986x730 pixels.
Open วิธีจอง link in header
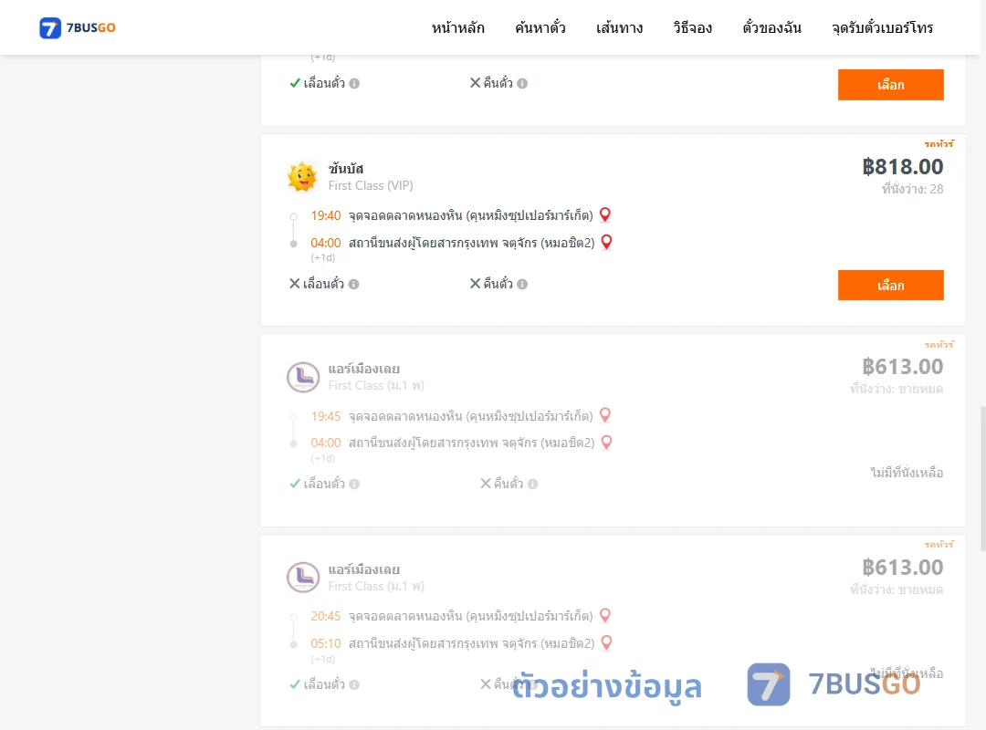tap(692, 27)
